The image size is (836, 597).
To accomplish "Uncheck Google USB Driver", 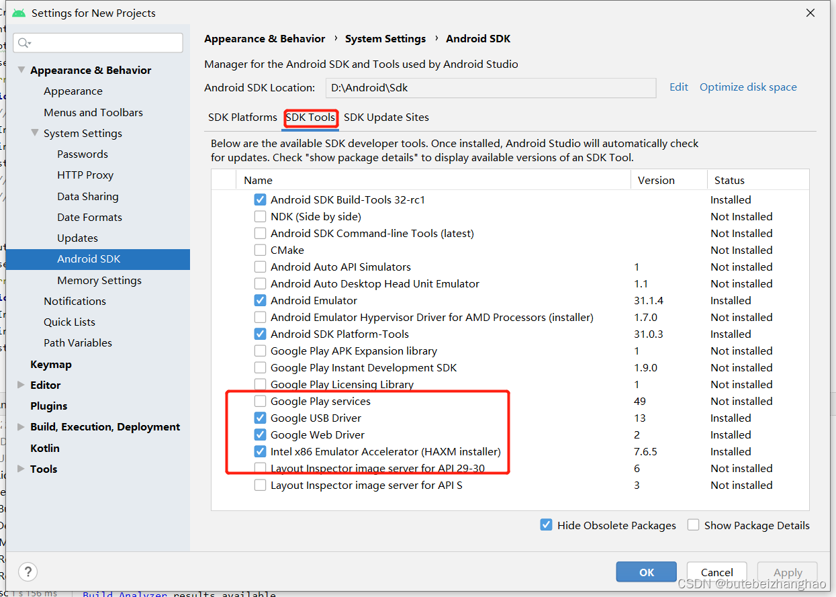I will tap(260, 418).
